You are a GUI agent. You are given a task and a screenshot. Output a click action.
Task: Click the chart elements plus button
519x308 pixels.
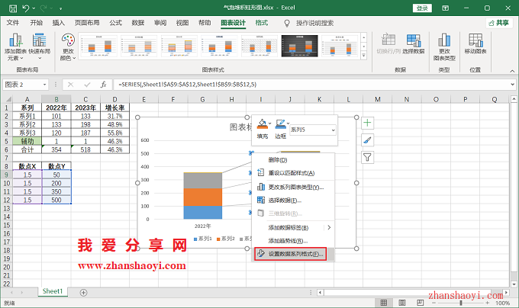click(x=367, y=123)
